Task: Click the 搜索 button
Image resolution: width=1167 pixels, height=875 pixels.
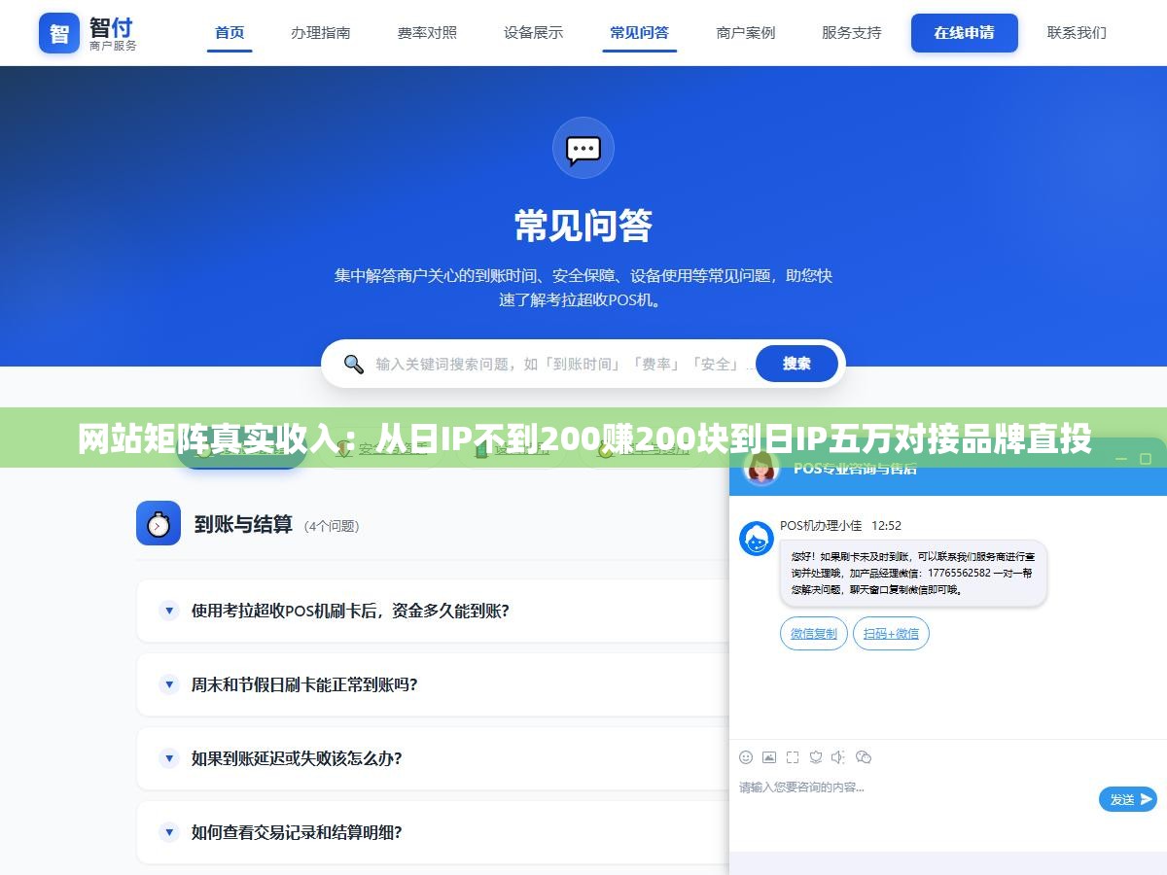Action: 796,364
